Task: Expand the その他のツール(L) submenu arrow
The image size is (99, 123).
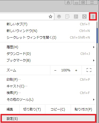Action: tap(94, 100)
